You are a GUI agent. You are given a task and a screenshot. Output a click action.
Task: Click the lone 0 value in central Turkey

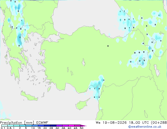(108, 46)
